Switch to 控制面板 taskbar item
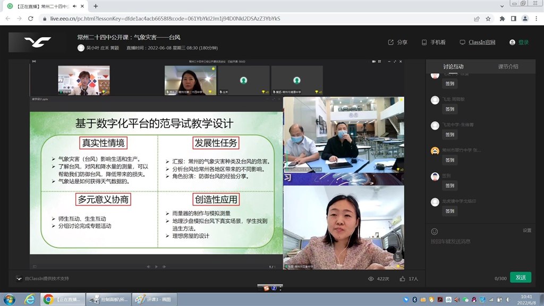The image size is (544, 306). tap(108, 299)
